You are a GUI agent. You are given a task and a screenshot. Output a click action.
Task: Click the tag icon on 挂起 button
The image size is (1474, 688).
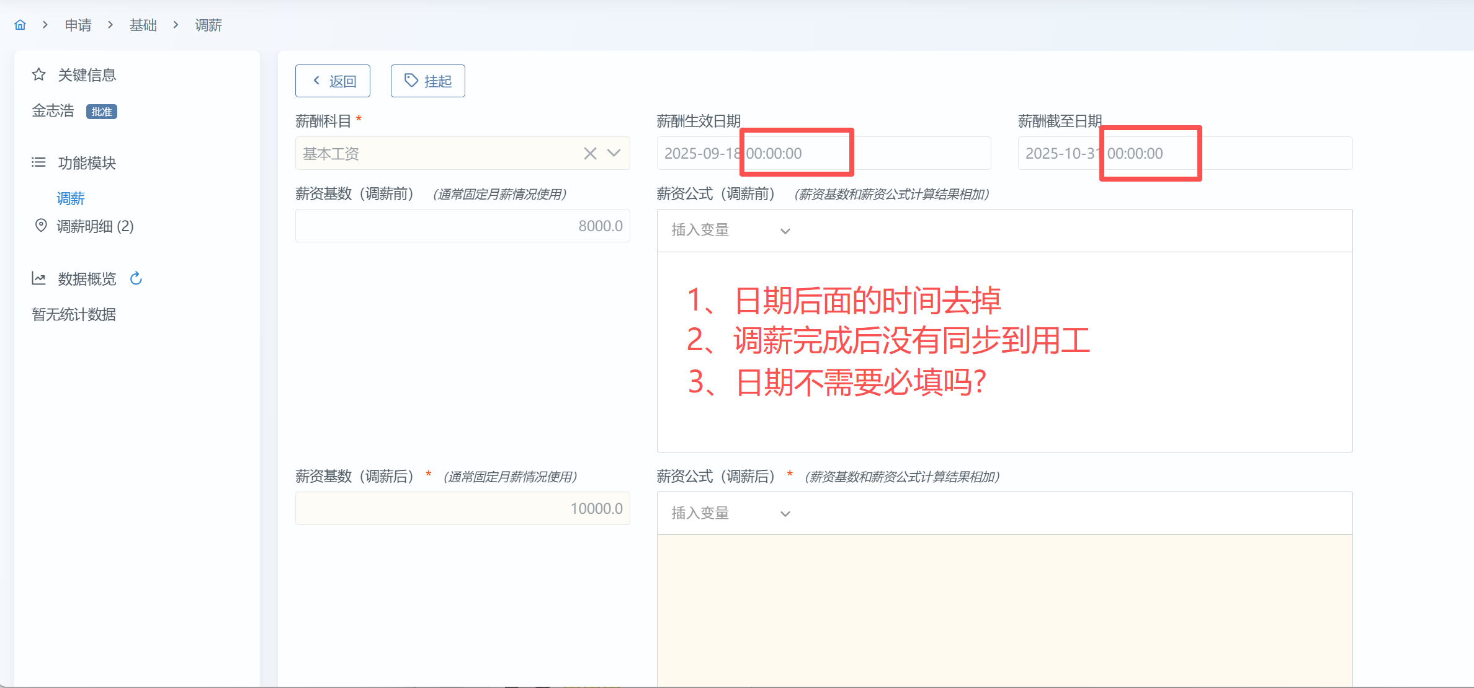click(411, 81)
